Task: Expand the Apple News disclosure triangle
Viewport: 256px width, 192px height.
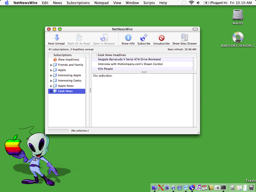Action: (x=51, y=86)
